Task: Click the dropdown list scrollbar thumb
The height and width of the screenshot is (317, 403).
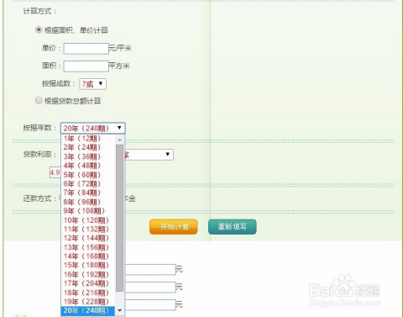Action: point(120,218)
